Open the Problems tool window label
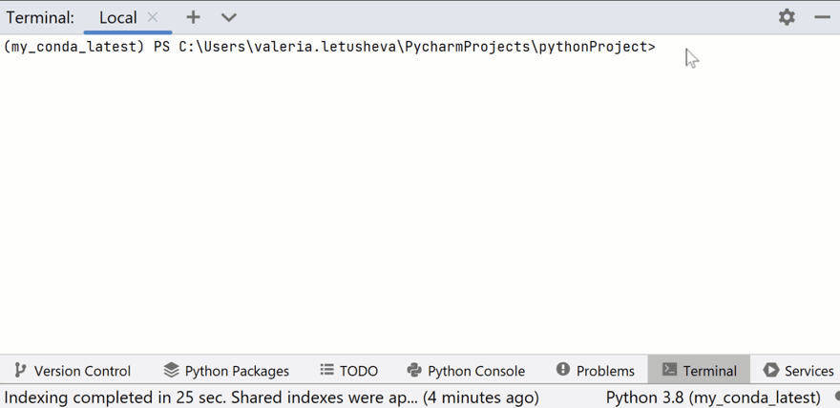The width and height of the screenshot is (840, 408). click(605, 371)
